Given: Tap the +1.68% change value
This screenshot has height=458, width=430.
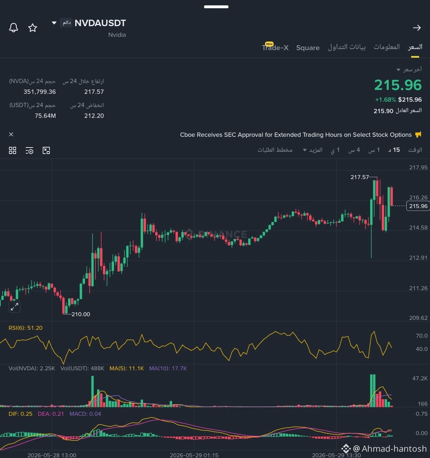Looking at the screenshot, I should (x=386, y=100).
